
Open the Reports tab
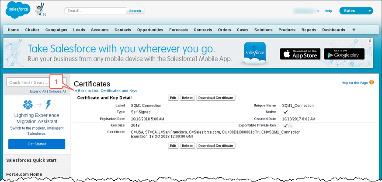point(309,30)
